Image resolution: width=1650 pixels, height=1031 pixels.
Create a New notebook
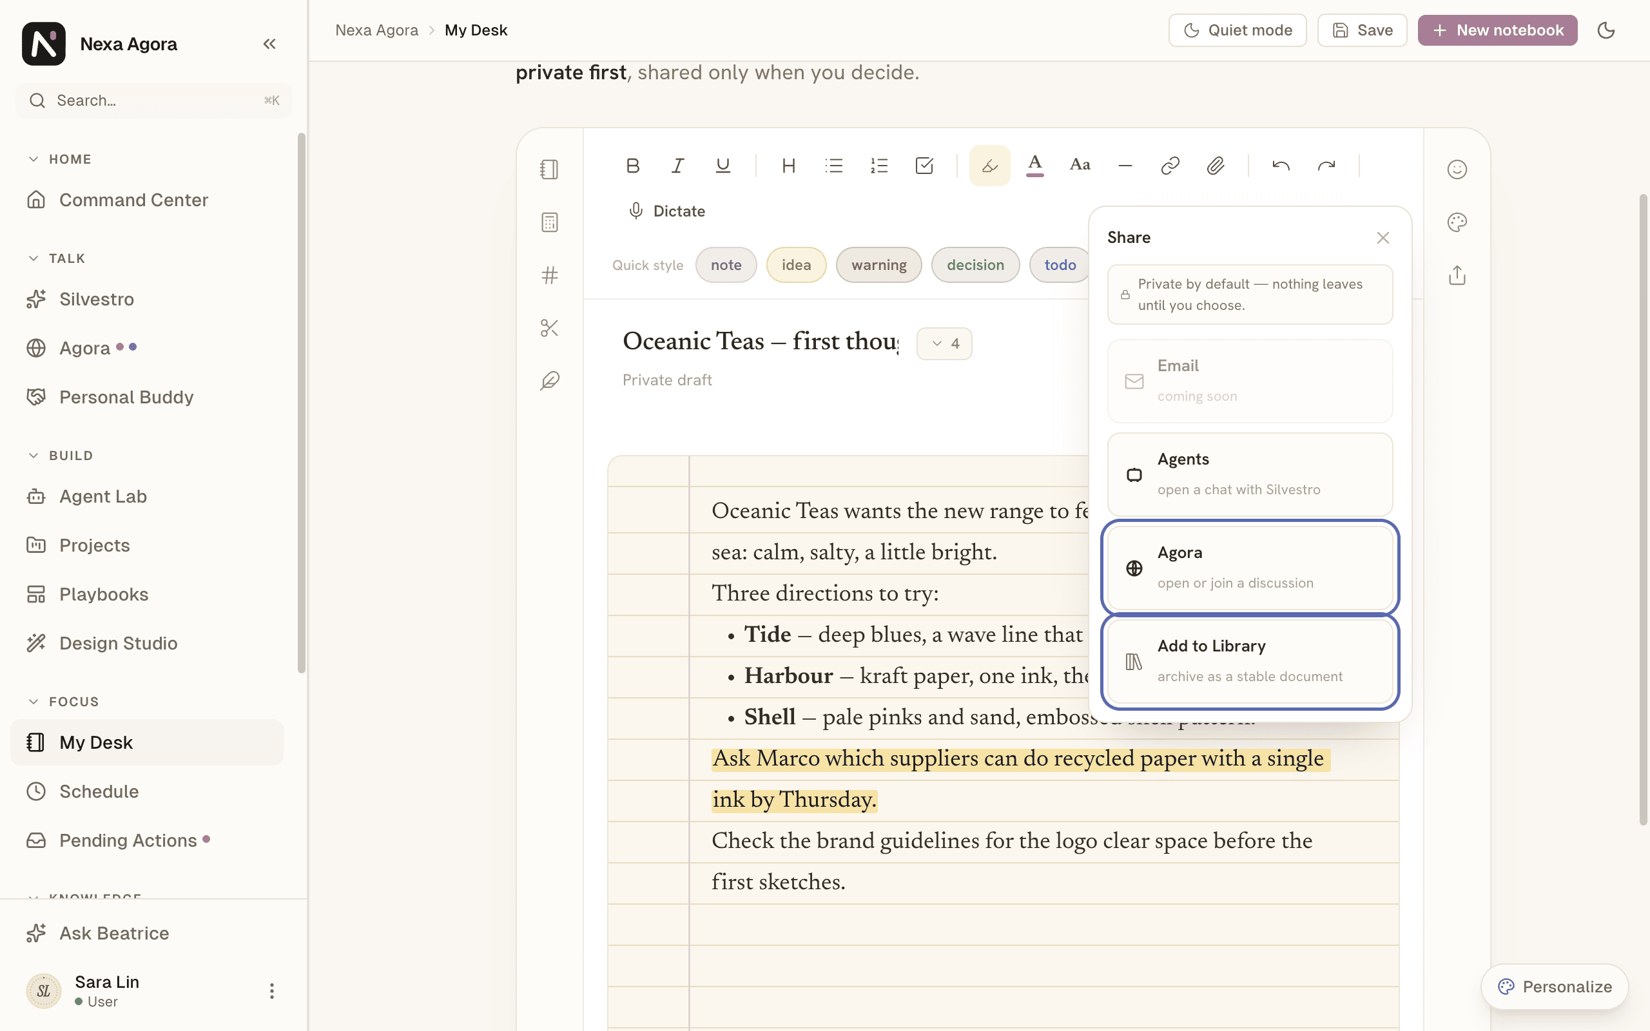coord(1497,30)
